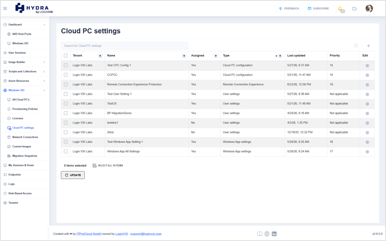
Task: Check the Test User Setting 1 row
Action: 66,94
